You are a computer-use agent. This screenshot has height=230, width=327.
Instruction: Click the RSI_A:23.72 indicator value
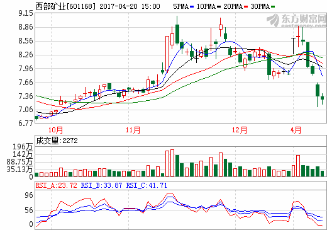57,185
